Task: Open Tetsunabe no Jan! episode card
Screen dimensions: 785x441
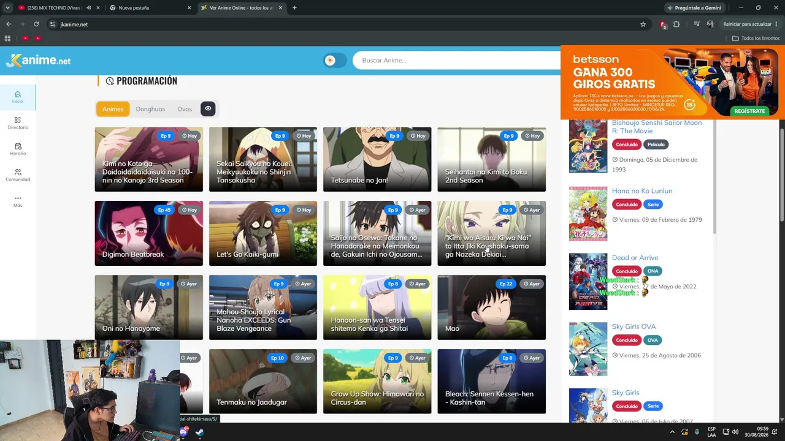Action: click(x=377, y=159)
